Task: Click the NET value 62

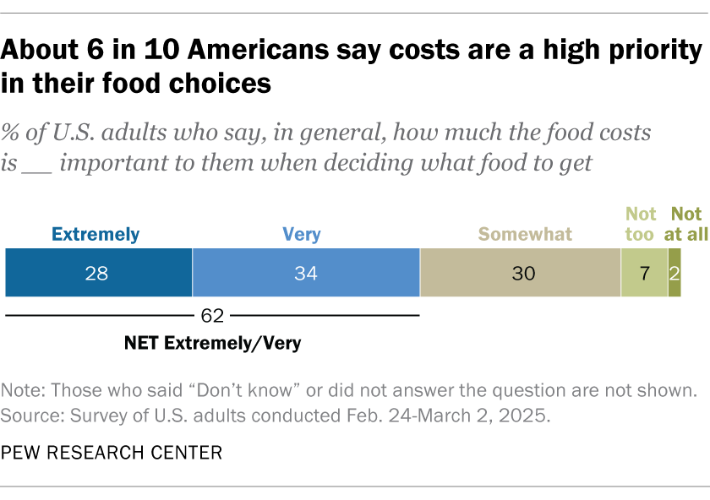Action: (x=213, y=316)
